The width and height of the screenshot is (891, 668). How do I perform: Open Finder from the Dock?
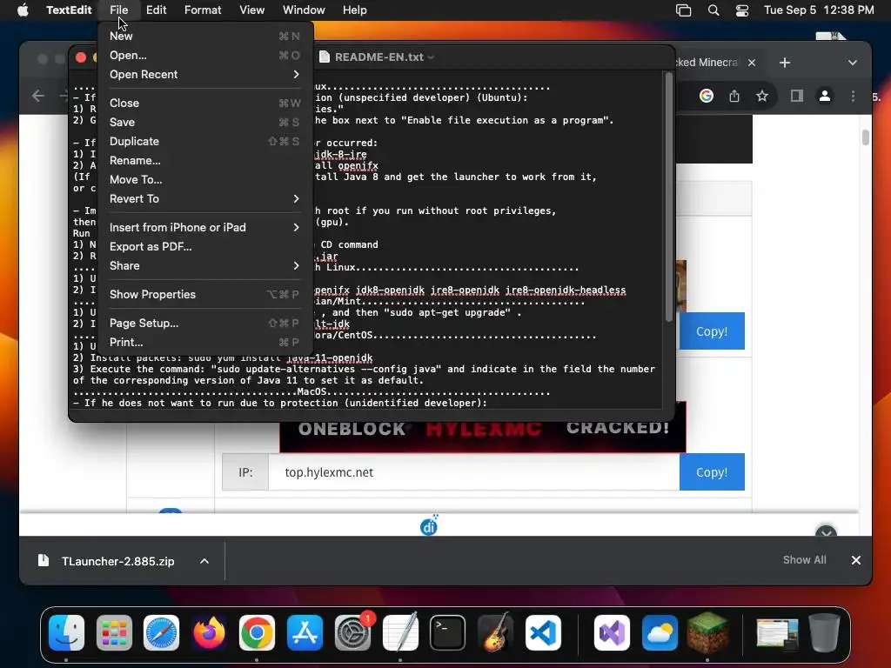66,632
